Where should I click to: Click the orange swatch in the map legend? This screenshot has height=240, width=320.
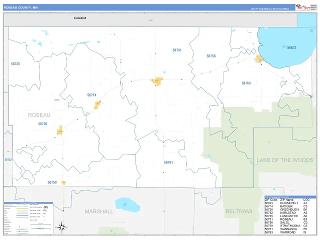(22, 208)
